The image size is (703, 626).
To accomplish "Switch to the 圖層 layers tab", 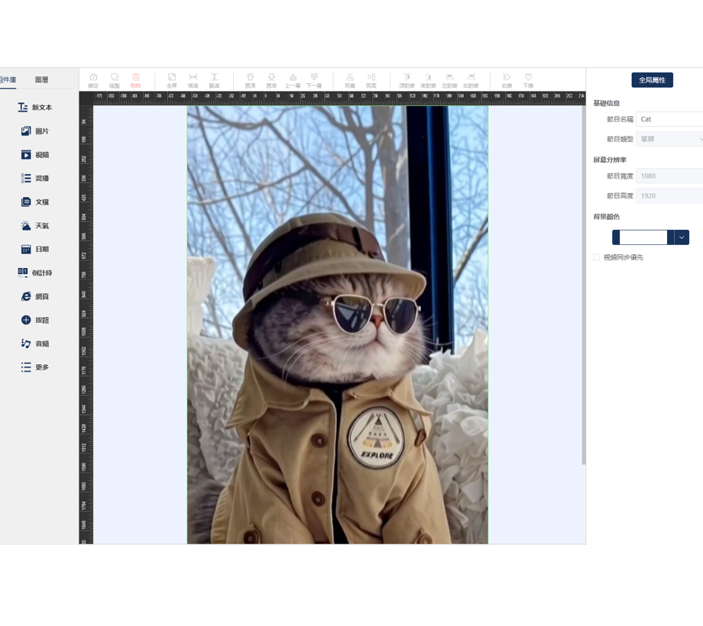I will 42,79.
